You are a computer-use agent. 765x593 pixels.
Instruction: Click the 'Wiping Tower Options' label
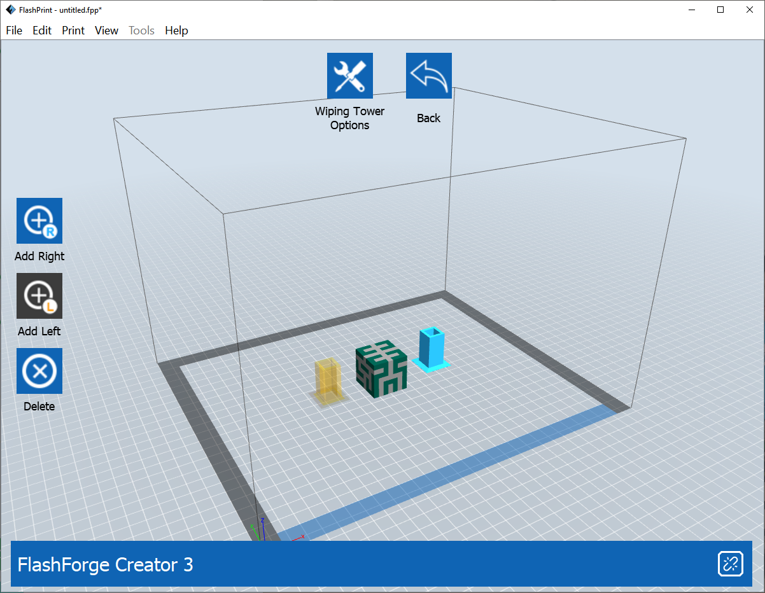[350, 118]
